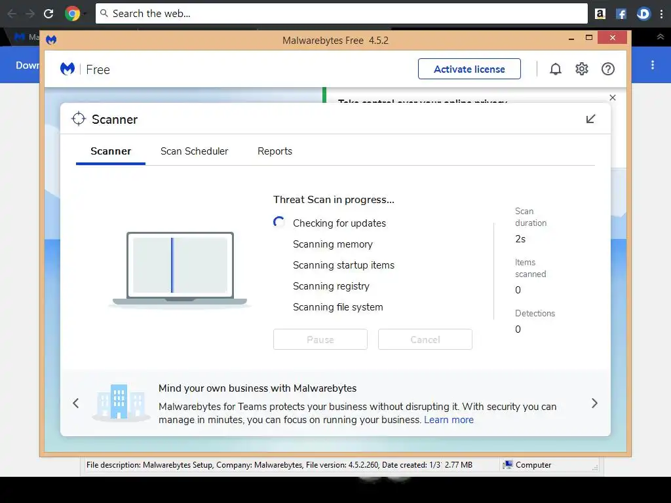Click 'Mind your own business with Malwarebytes' heading
The width and height of the screenshot is (671, 503).
[x=257, y=388]
